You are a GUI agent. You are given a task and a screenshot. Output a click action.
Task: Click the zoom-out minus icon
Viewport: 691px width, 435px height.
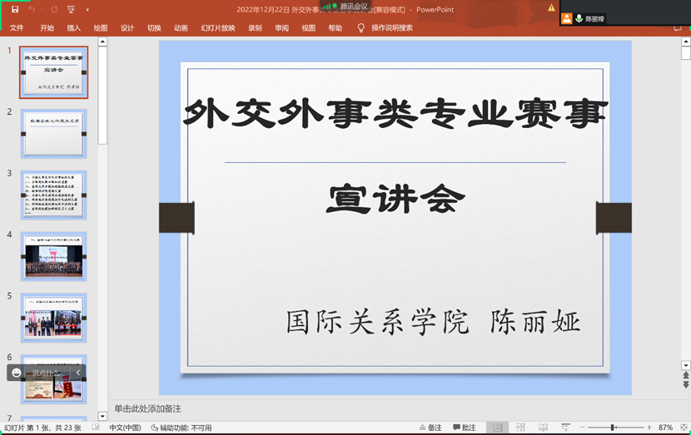[582, 428]
